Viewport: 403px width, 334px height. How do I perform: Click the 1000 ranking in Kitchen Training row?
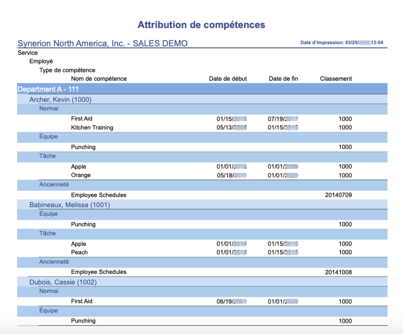pyautogui.click(x=345, y=128)
